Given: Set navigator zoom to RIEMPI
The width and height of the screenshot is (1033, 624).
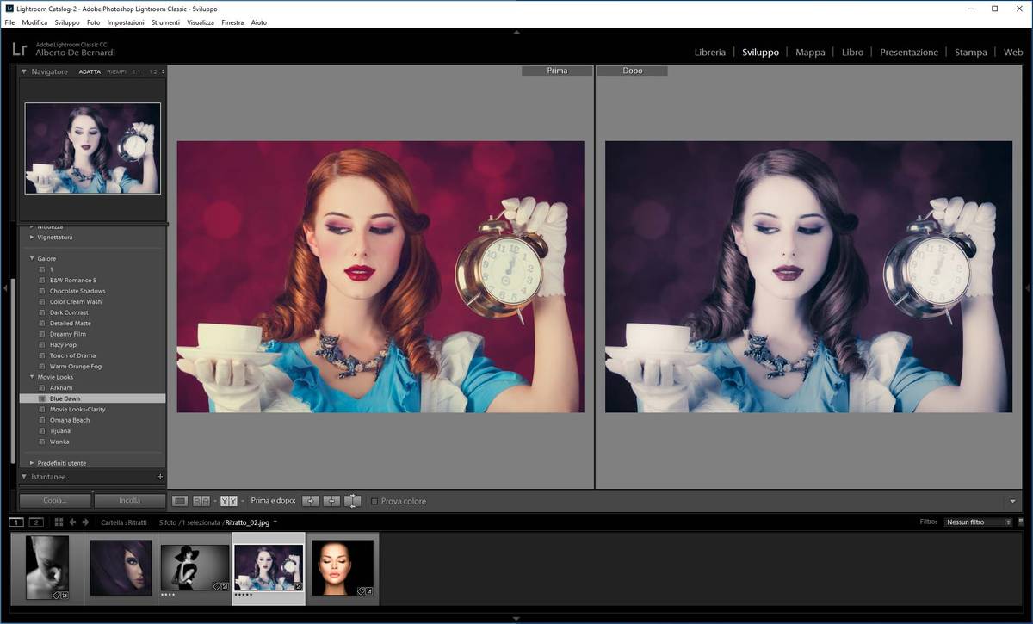Looking at the screenshot, I should tap(116, 72).
